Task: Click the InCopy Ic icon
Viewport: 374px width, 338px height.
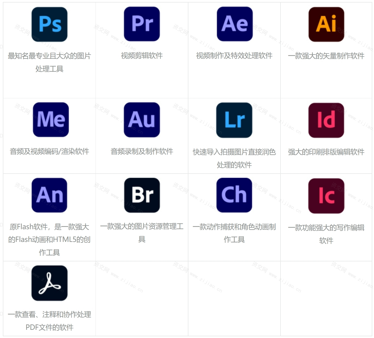Action: [326, 196]
